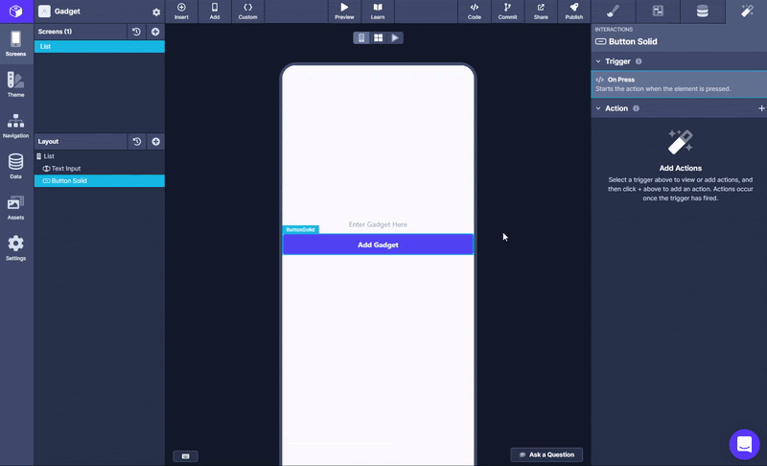767x466 pixels.
Task: Open the Theme sidebar panel
Action: coord(15,84)
